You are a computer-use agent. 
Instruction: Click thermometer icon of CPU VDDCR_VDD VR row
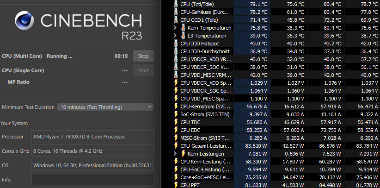point(176,59)
